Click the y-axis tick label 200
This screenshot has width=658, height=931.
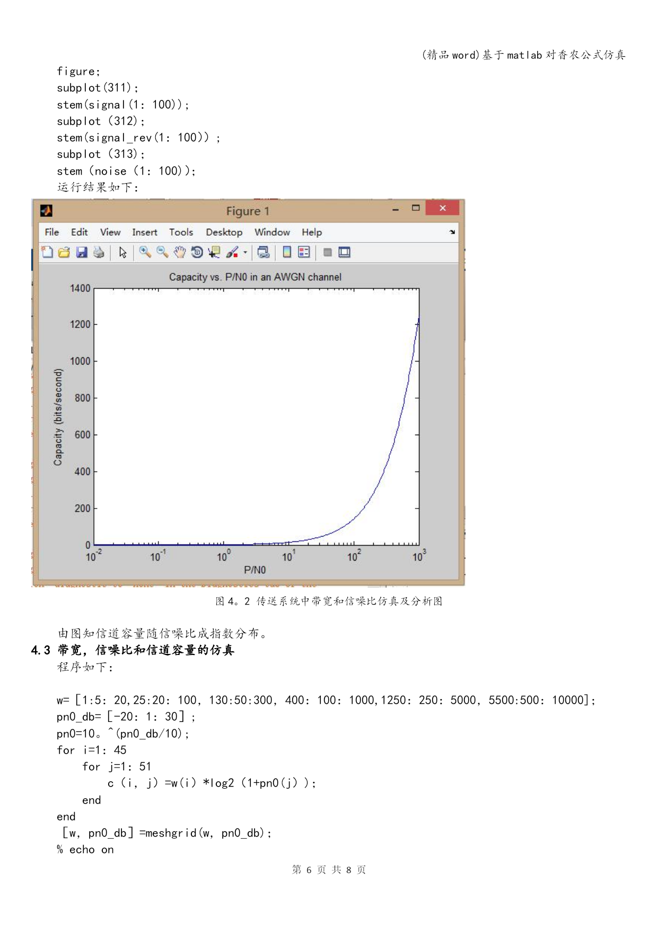tap(82, 508)
